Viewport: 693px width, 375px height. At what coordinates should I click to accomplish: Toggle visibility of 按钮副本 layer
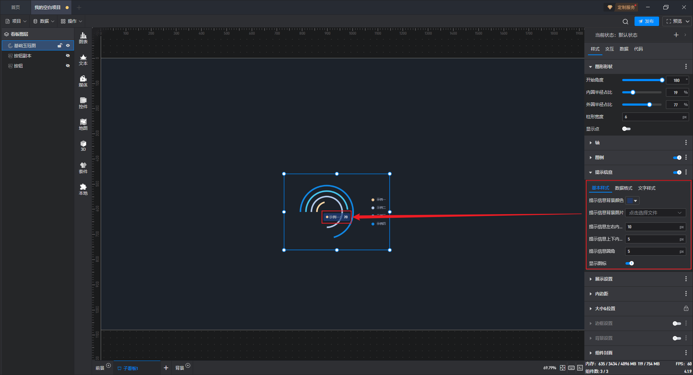(x=68, y=56)
